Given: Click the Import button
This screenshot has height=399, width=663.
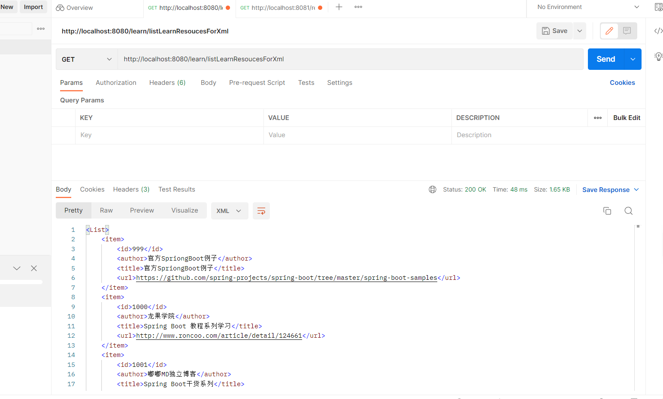Looking at the screenshot, I should tap(33, 7).
